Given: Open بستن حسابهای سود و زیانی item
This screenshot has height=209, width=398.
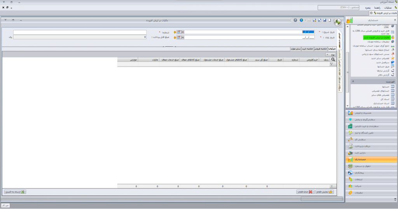Looking at the screenshot, I should [x=376, y=54].
